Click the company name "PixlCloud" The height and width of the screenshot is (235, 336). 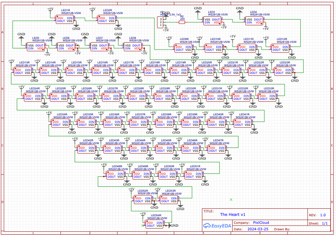point(261,223)
